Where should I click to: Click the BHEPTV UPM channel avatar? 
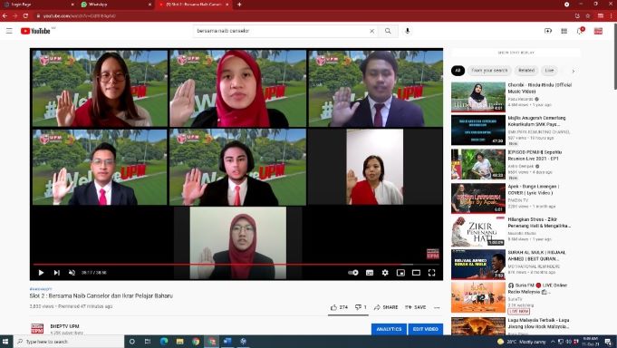pyautogui.click(x=37, y=329)
